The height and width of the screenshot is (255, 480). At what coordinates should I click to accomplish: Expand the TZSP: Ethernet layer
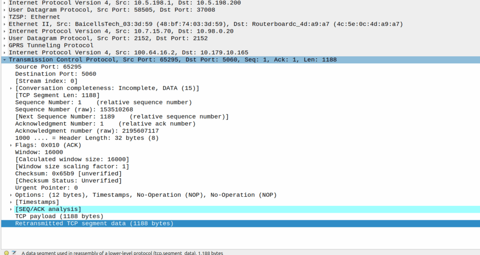pyautogui.click(x=4, y=17)
